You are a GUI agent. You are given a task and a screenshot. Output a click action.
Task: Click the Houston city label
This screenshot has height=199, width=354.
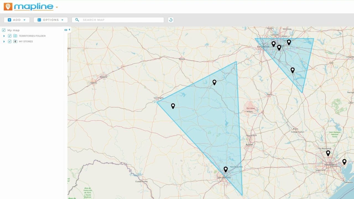329,165
